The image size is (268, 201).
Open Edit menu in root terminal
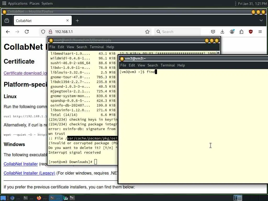(x=61, y=47)
